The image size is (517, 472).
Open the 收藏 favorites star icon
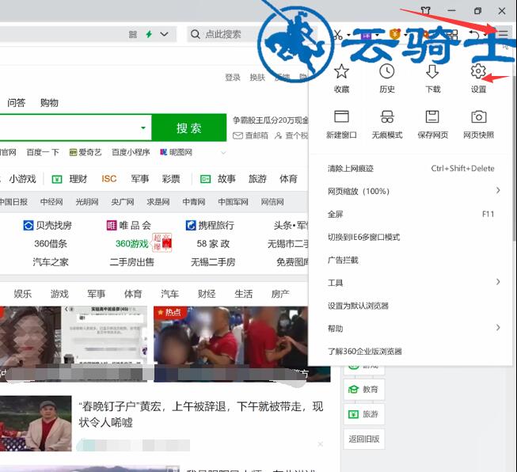pos(341,71)
